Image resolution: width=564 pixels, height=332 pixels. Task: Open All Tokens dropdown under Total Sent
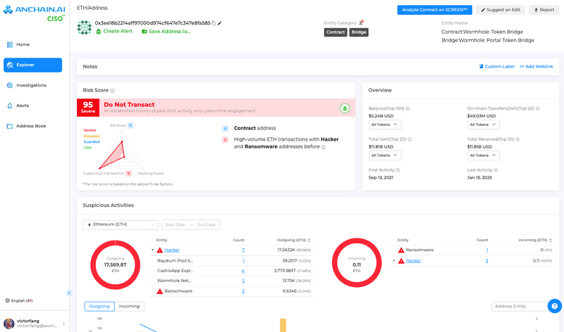pyautogui.click(x=384, y=155)
